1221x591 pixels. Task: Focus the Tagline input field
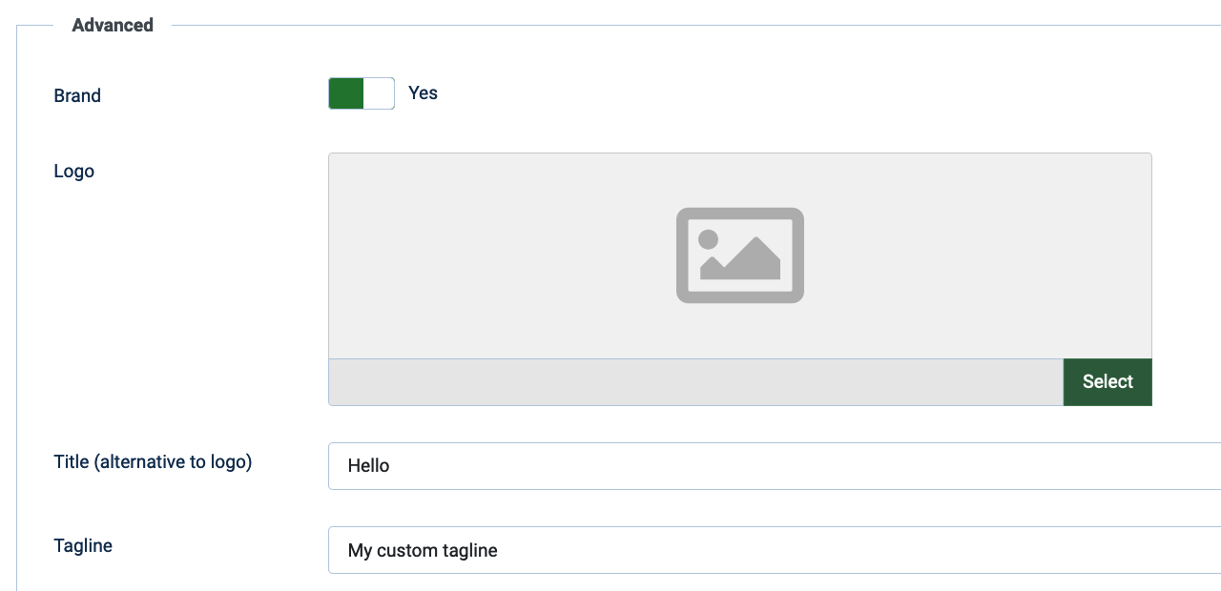(x=775, y=550)
